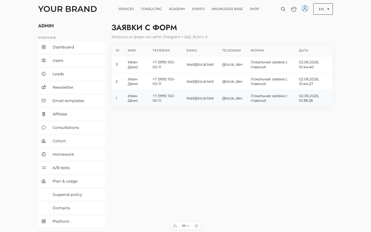The image size is (371, 232).
Task: Go to Dashboard in admin sidebar
Action: pos(72,47)
